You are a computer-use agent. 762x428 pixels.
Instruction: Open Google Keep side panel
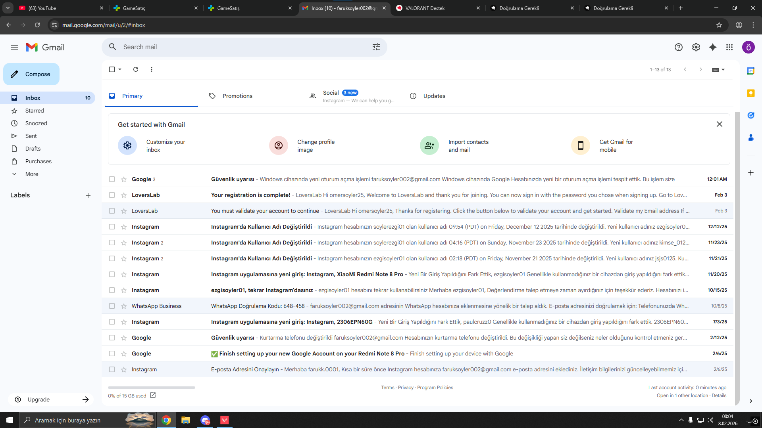point(751,93)
